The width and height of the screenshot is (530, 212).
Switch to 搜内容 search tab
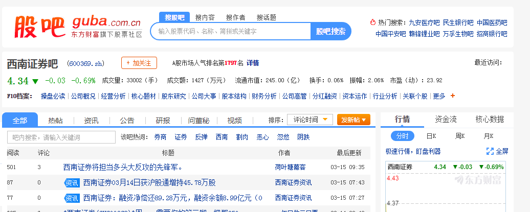(x=205, y=17)
